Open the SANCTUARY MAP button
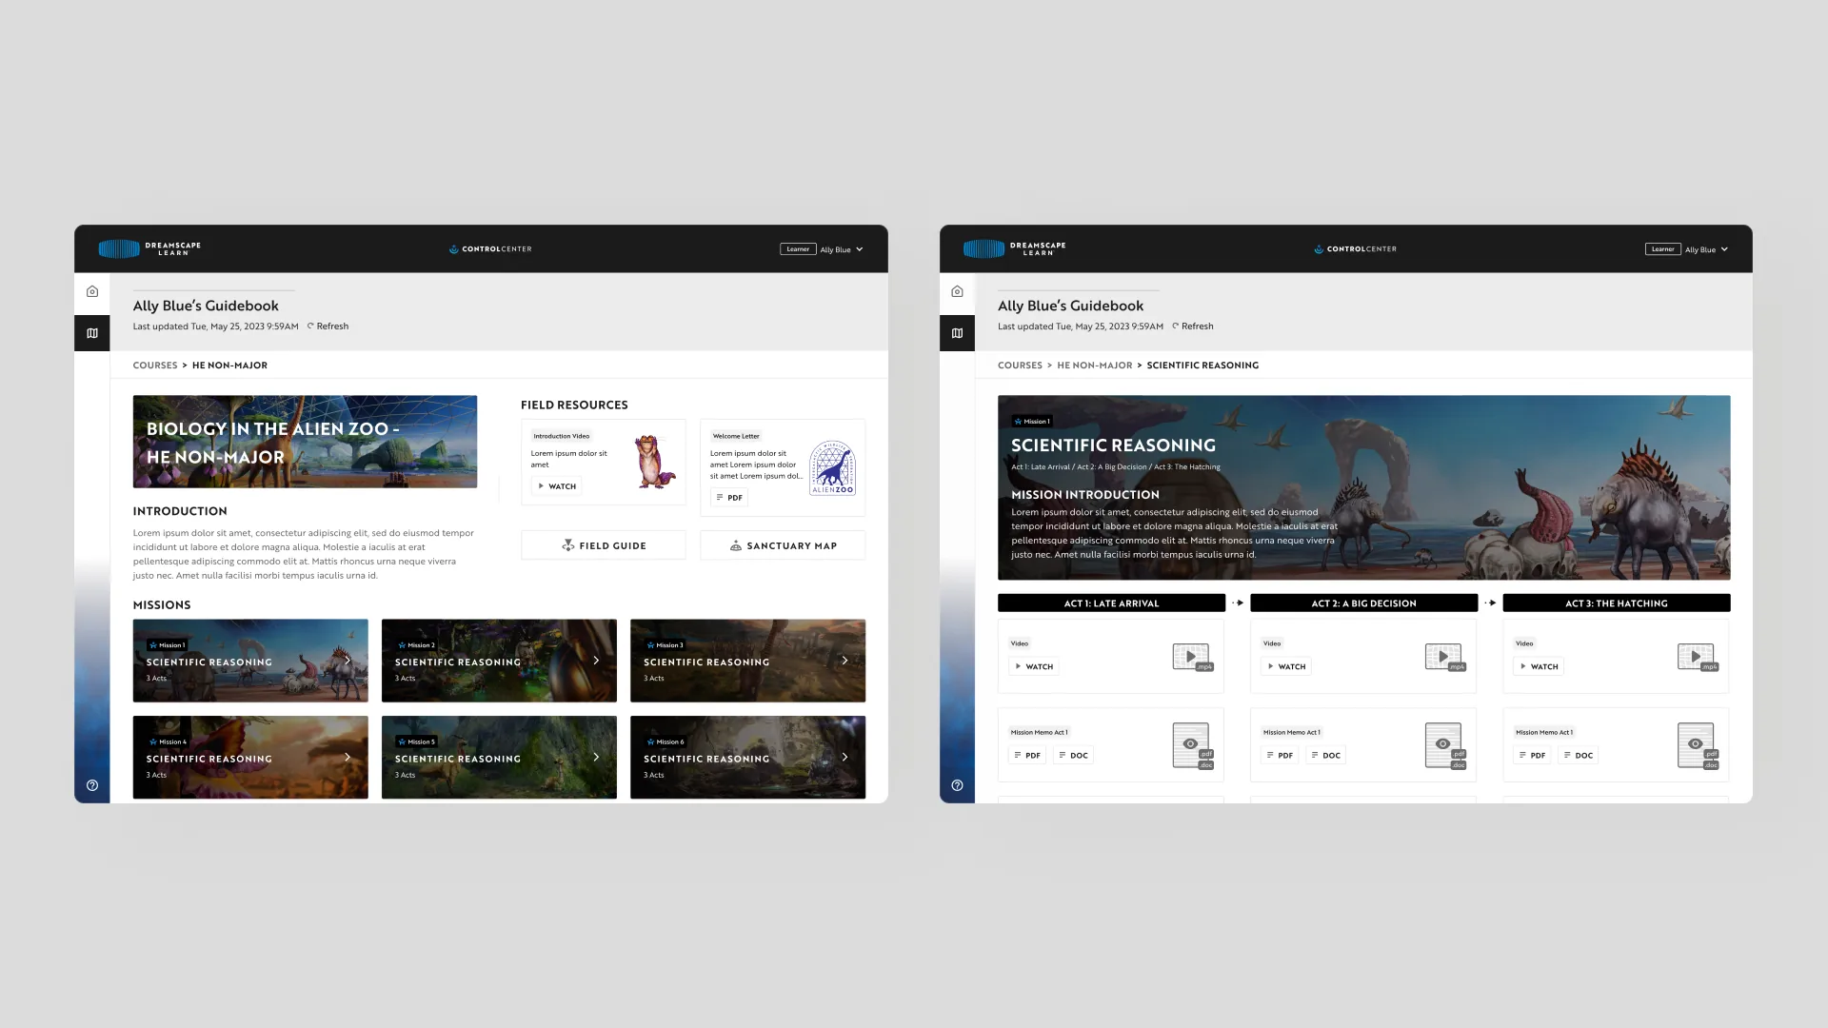 tap(783, 545)
